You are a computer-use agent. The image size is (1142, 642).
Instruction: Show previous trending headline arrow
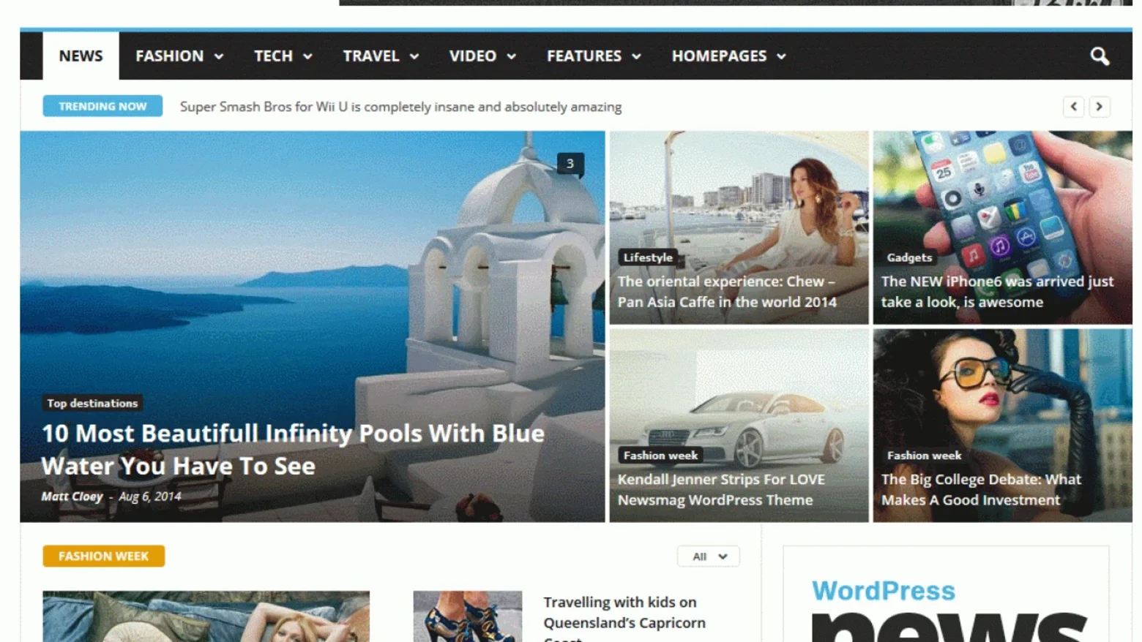tap(1073, 107)
